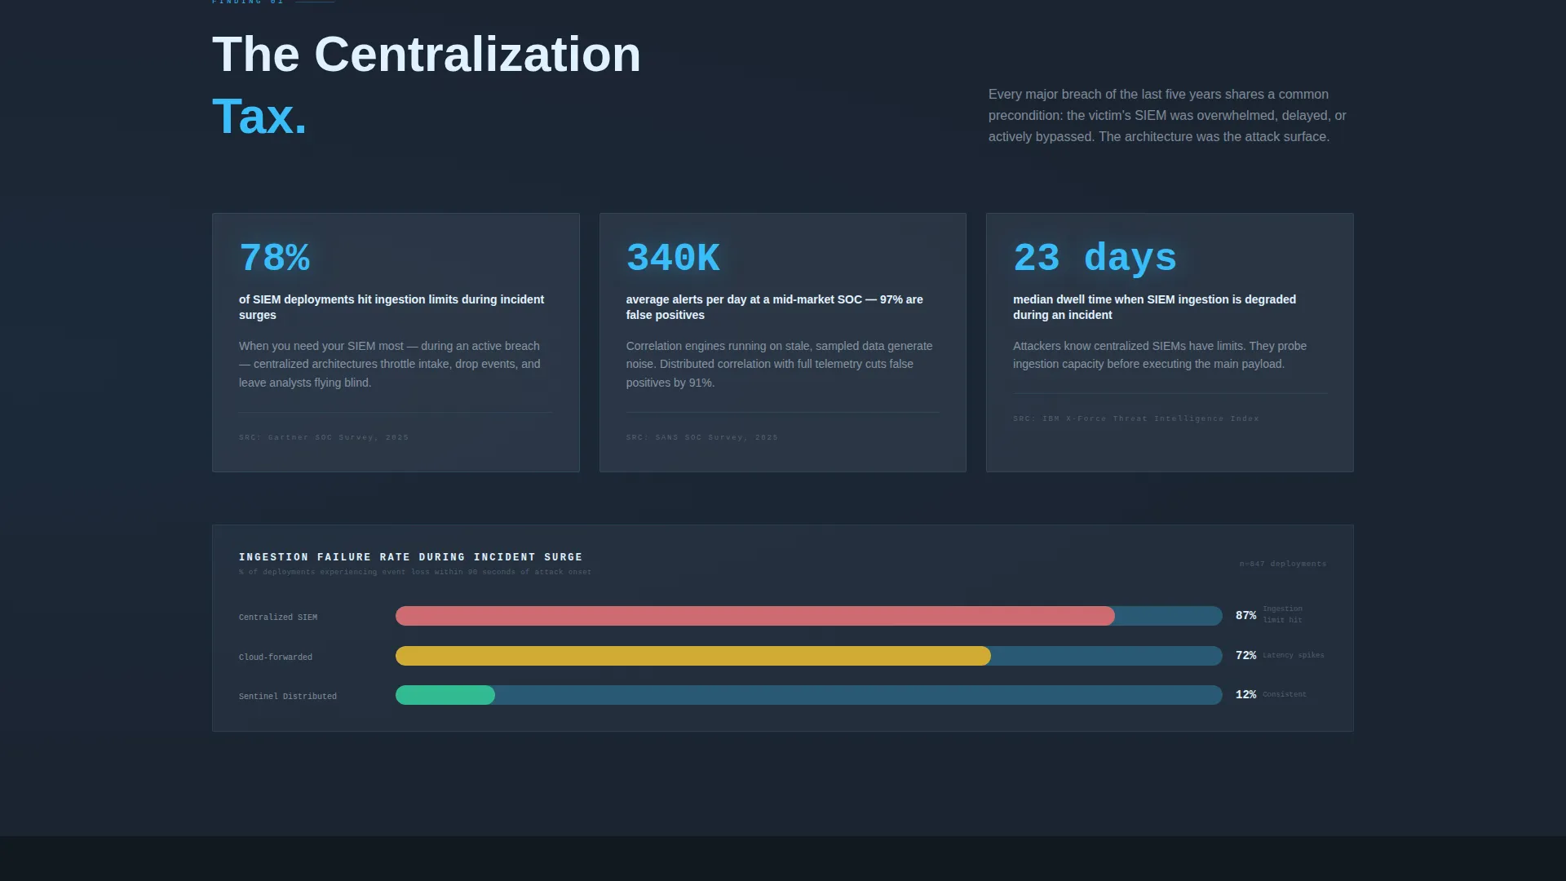Click 'average alerts per day at a mid-market SOC' label
This screenshot has width=1566, height=881.
click(x=775, y=307)
